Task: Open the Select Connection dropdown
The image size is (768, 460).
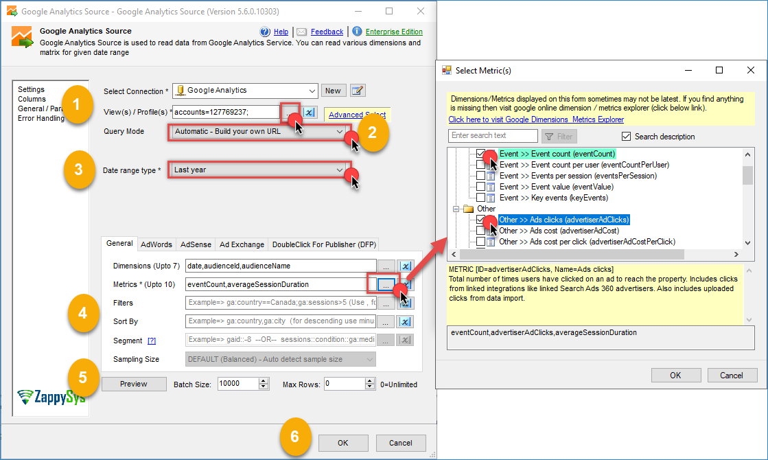Action: click(312, 91)
